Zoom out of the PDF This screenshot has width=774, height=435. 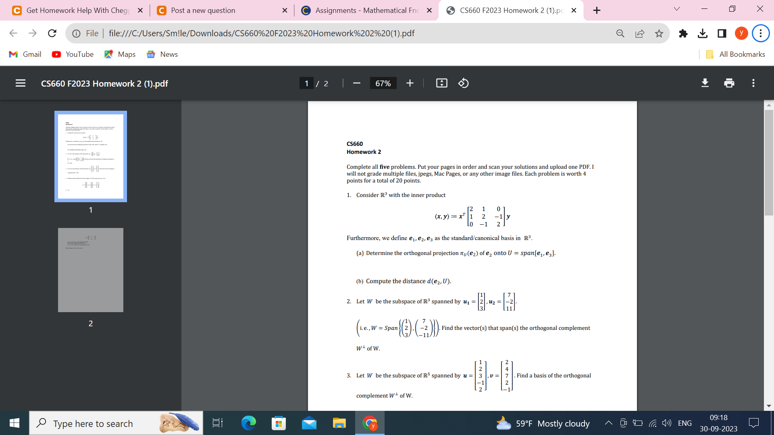click(356, 83)
